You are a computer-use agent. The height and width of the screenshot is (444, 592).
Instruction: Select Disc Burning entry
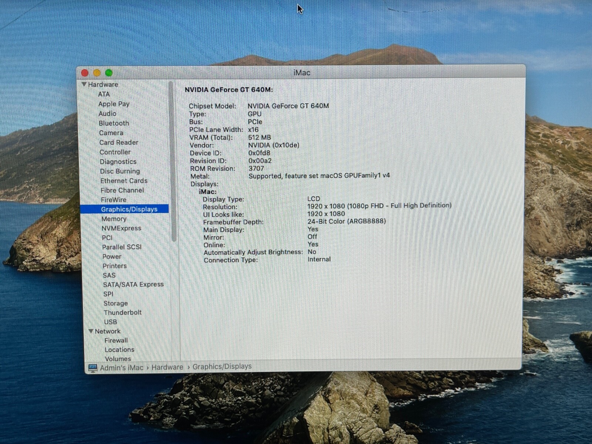click(120, 171)
